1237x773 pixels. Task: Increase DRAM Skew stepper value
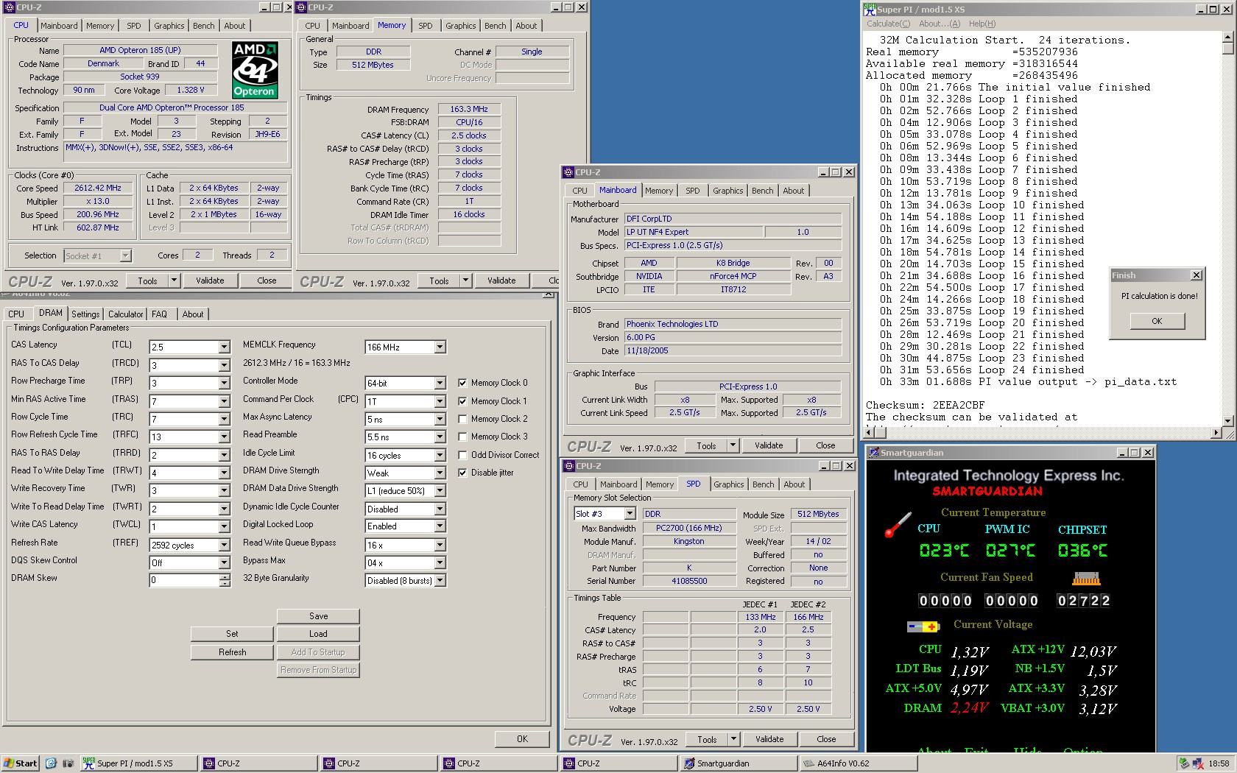(x=224, y=577)
